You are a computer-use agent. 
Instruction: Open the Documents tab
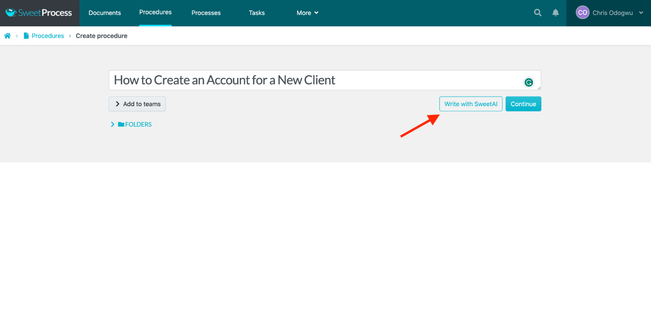point(105,13)
